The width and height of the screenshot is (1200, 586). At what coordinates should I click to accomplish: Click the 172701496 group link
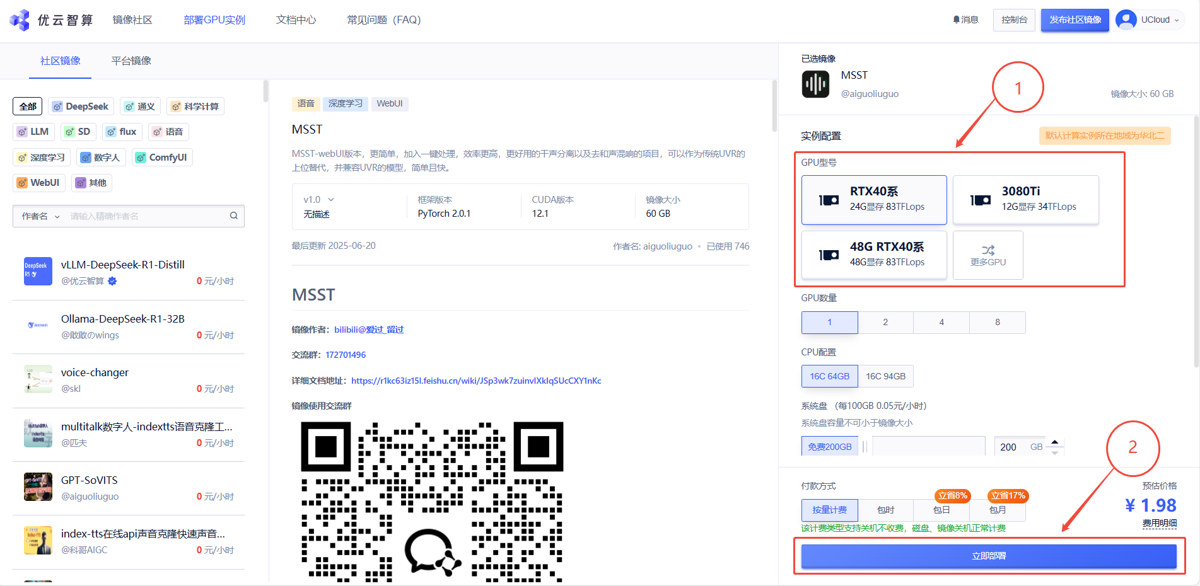click(x=346, y=355)
